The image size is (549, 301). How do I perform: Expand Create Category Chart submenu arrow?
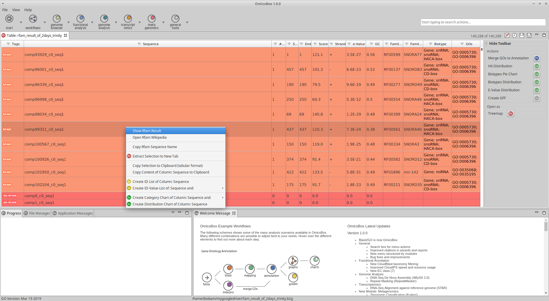point(223,198)
